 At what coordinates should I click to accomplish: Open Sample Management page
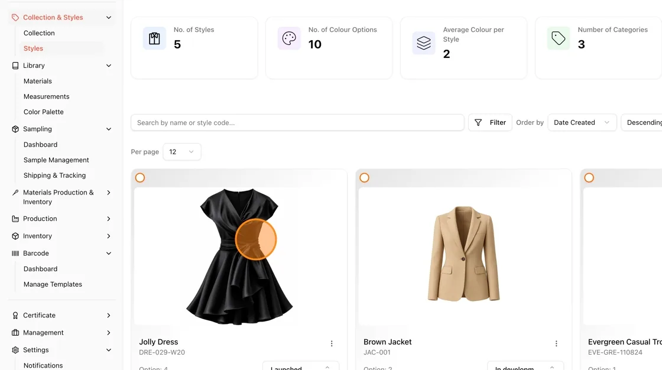56,160
